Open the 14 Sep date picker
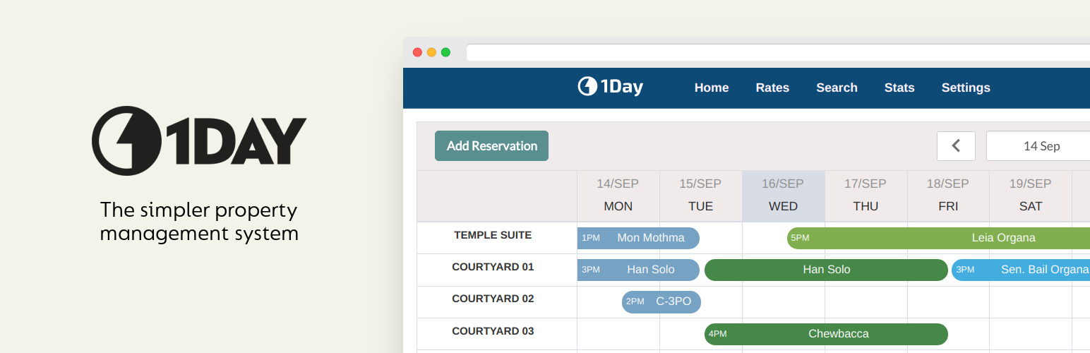1090x353 pixels. pyautogui.click(x=1041, y=146)
